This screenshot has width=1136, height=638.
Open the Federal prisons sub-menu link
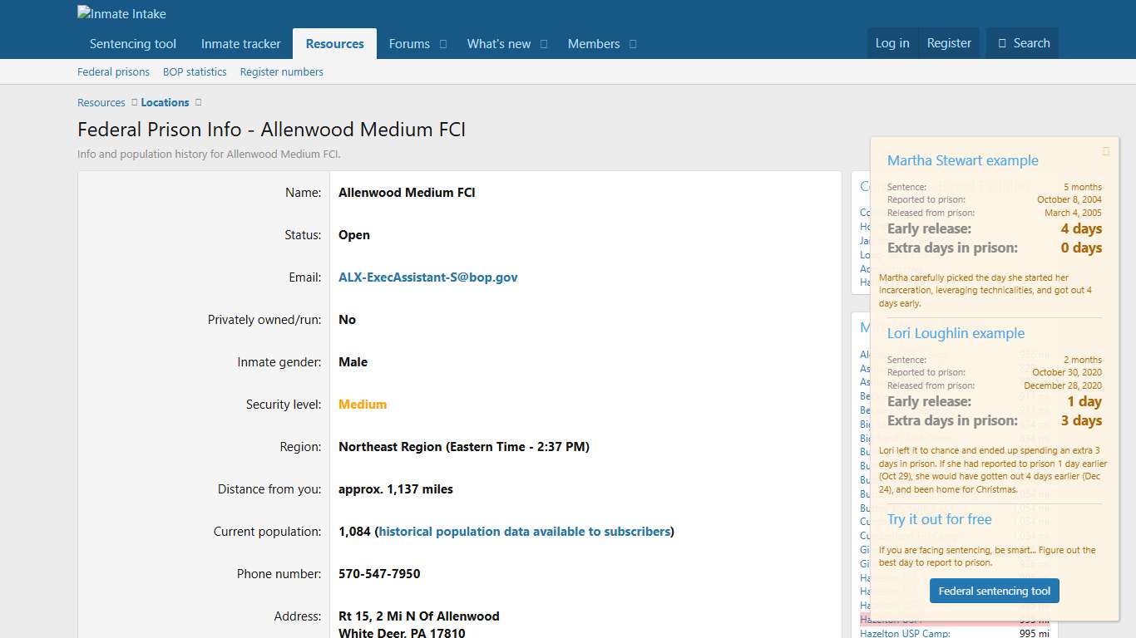tap(113, 72)
